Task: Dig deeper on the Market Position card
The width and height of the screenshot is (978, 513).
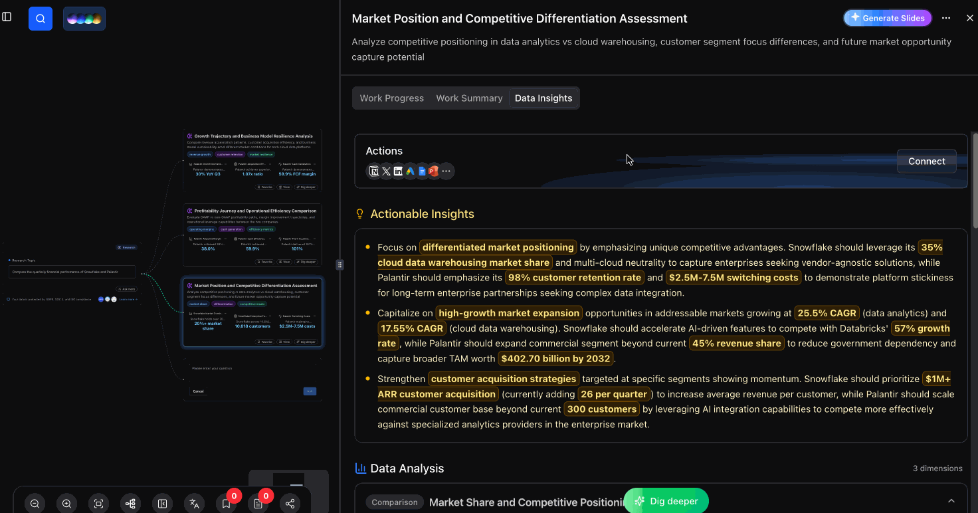Action: click(x=306, y=342)
